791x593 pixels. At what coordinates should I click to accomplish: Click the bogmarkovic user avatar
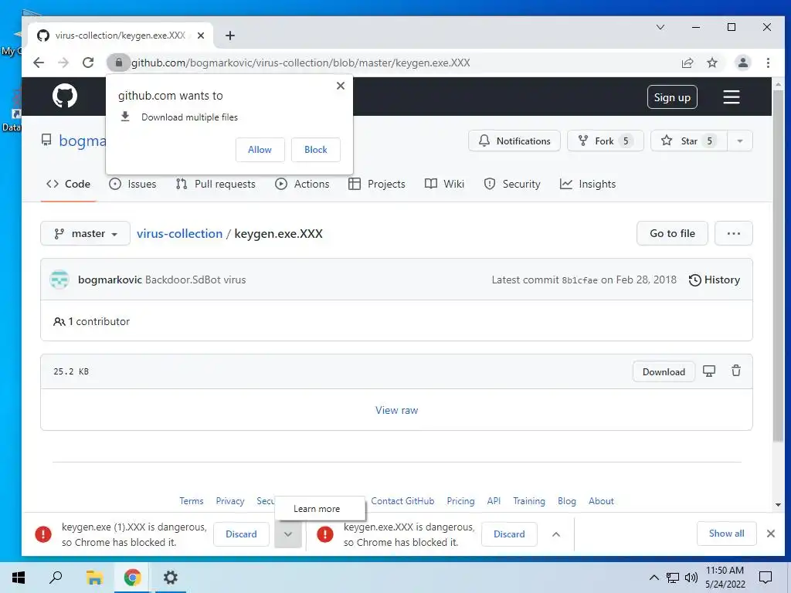pyautogui.click(x=59, y=280)
